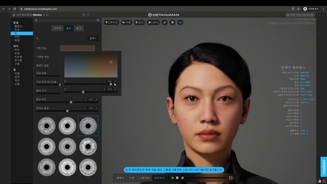Open the camera framing Auto menu
327x184 pixels.
[x=126, y=22]
